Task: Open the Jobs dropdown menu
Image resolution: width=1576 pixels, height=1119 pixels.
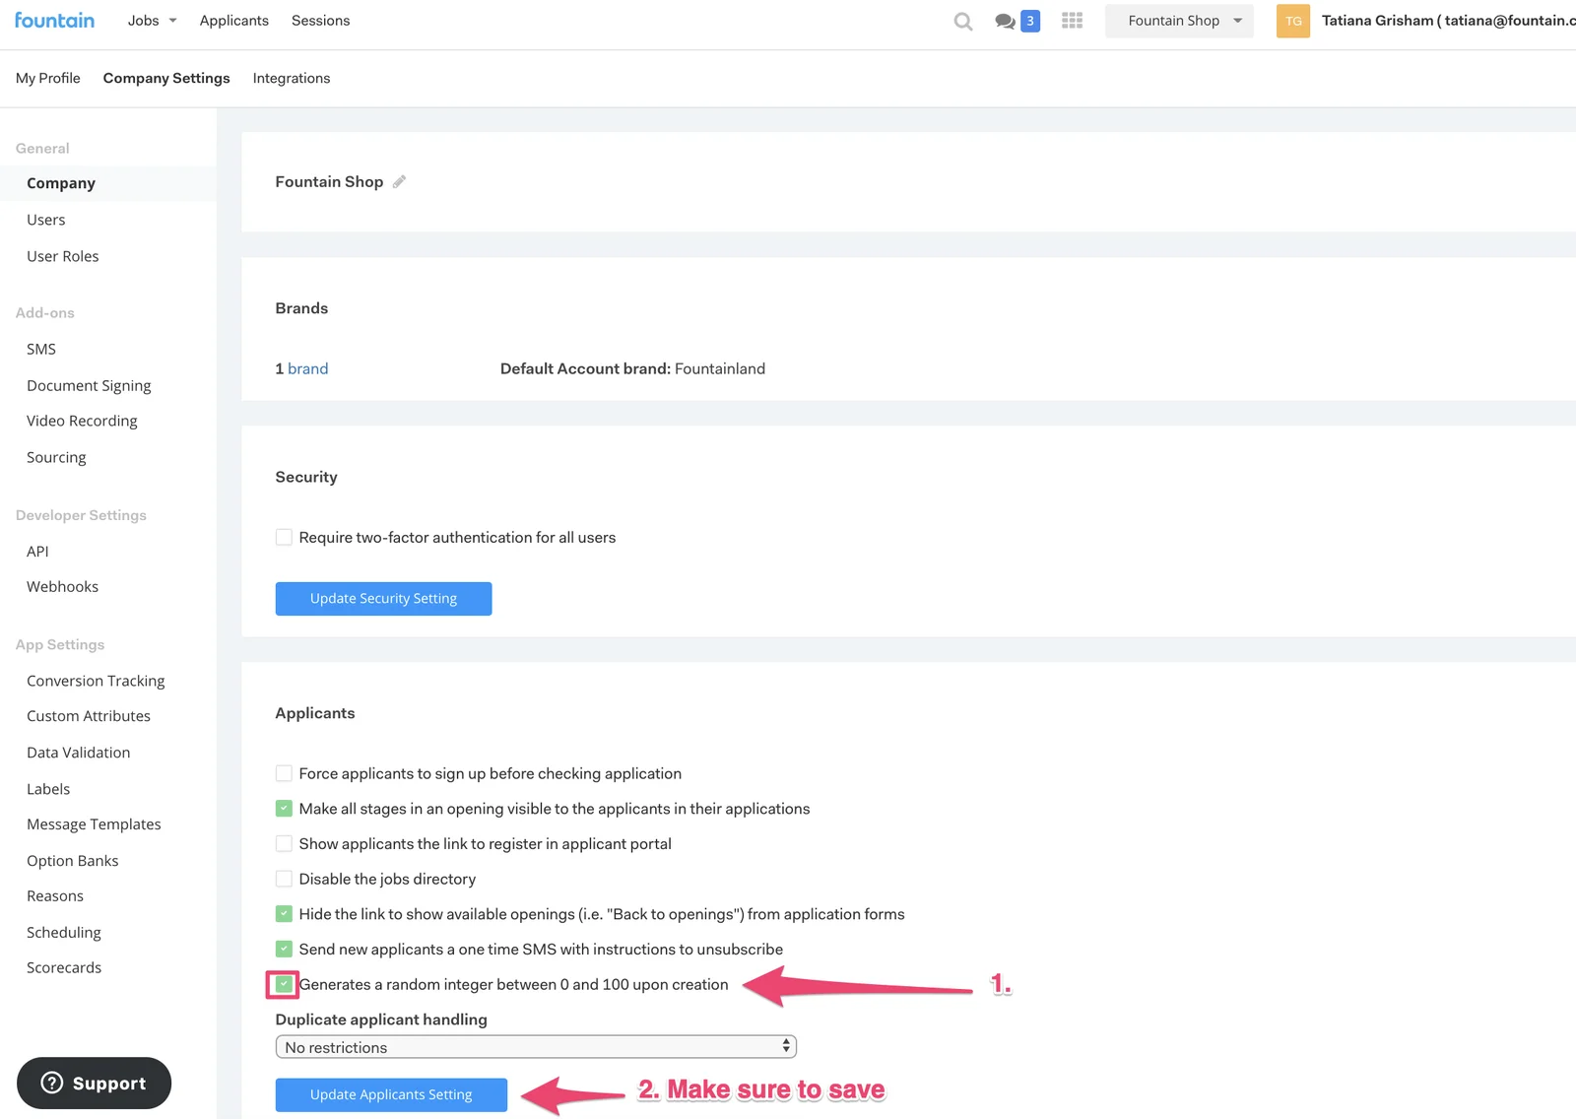Action: click(152, 21)
